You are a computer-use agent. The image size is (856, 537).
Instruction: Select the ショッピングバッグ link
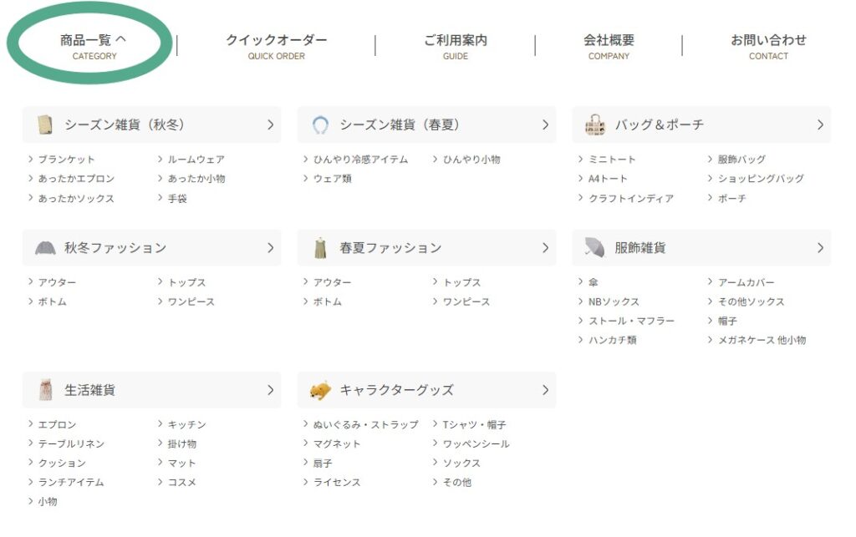point(760,179)
